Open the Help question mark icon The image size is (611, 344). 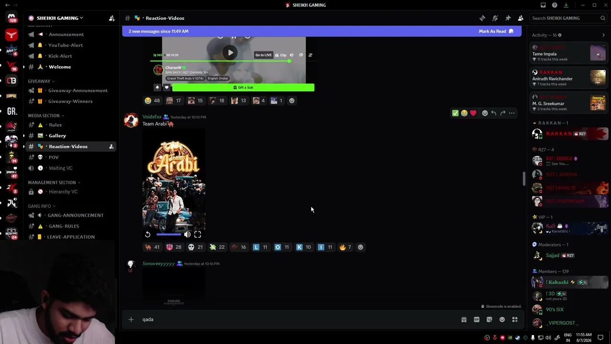[x=555, y=5]
